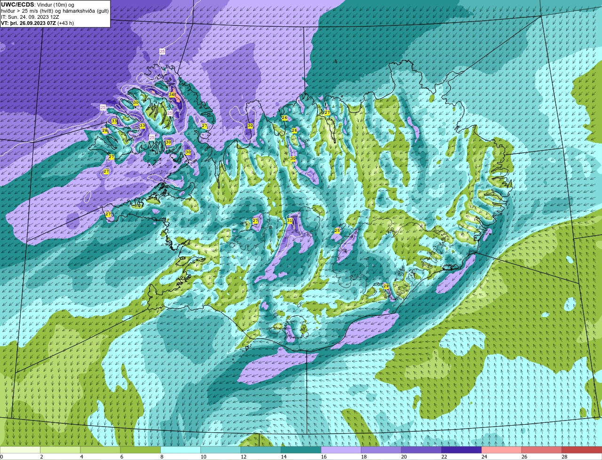Click the 12–14 m/s teal legend swatch

click(x=261, y=450)
